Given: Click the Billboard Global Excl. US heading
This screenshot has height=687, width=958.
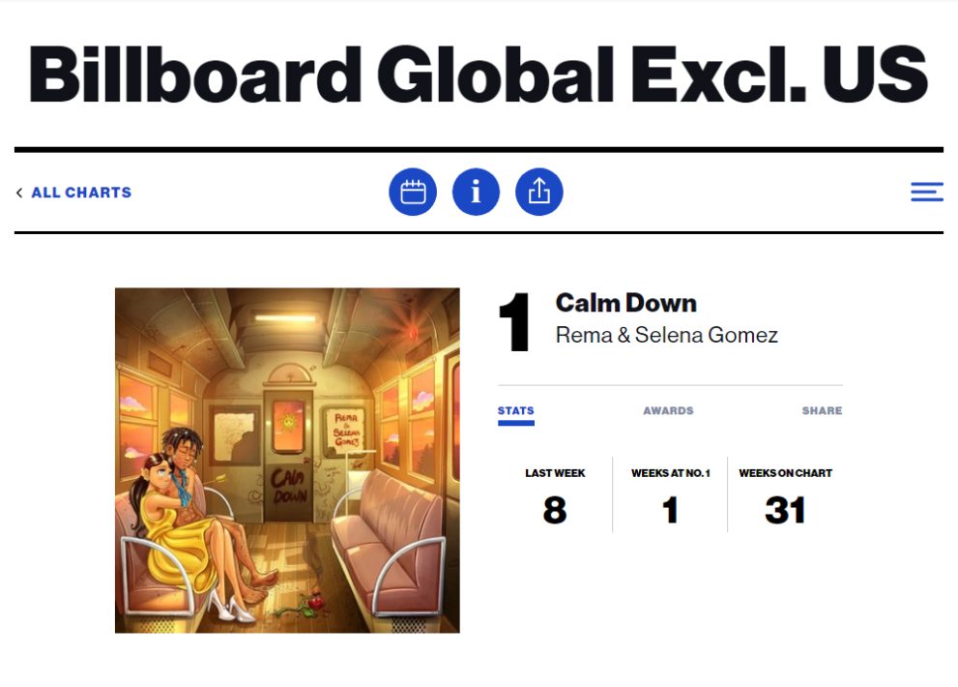Looking at the screenshot, I should 479,75.
